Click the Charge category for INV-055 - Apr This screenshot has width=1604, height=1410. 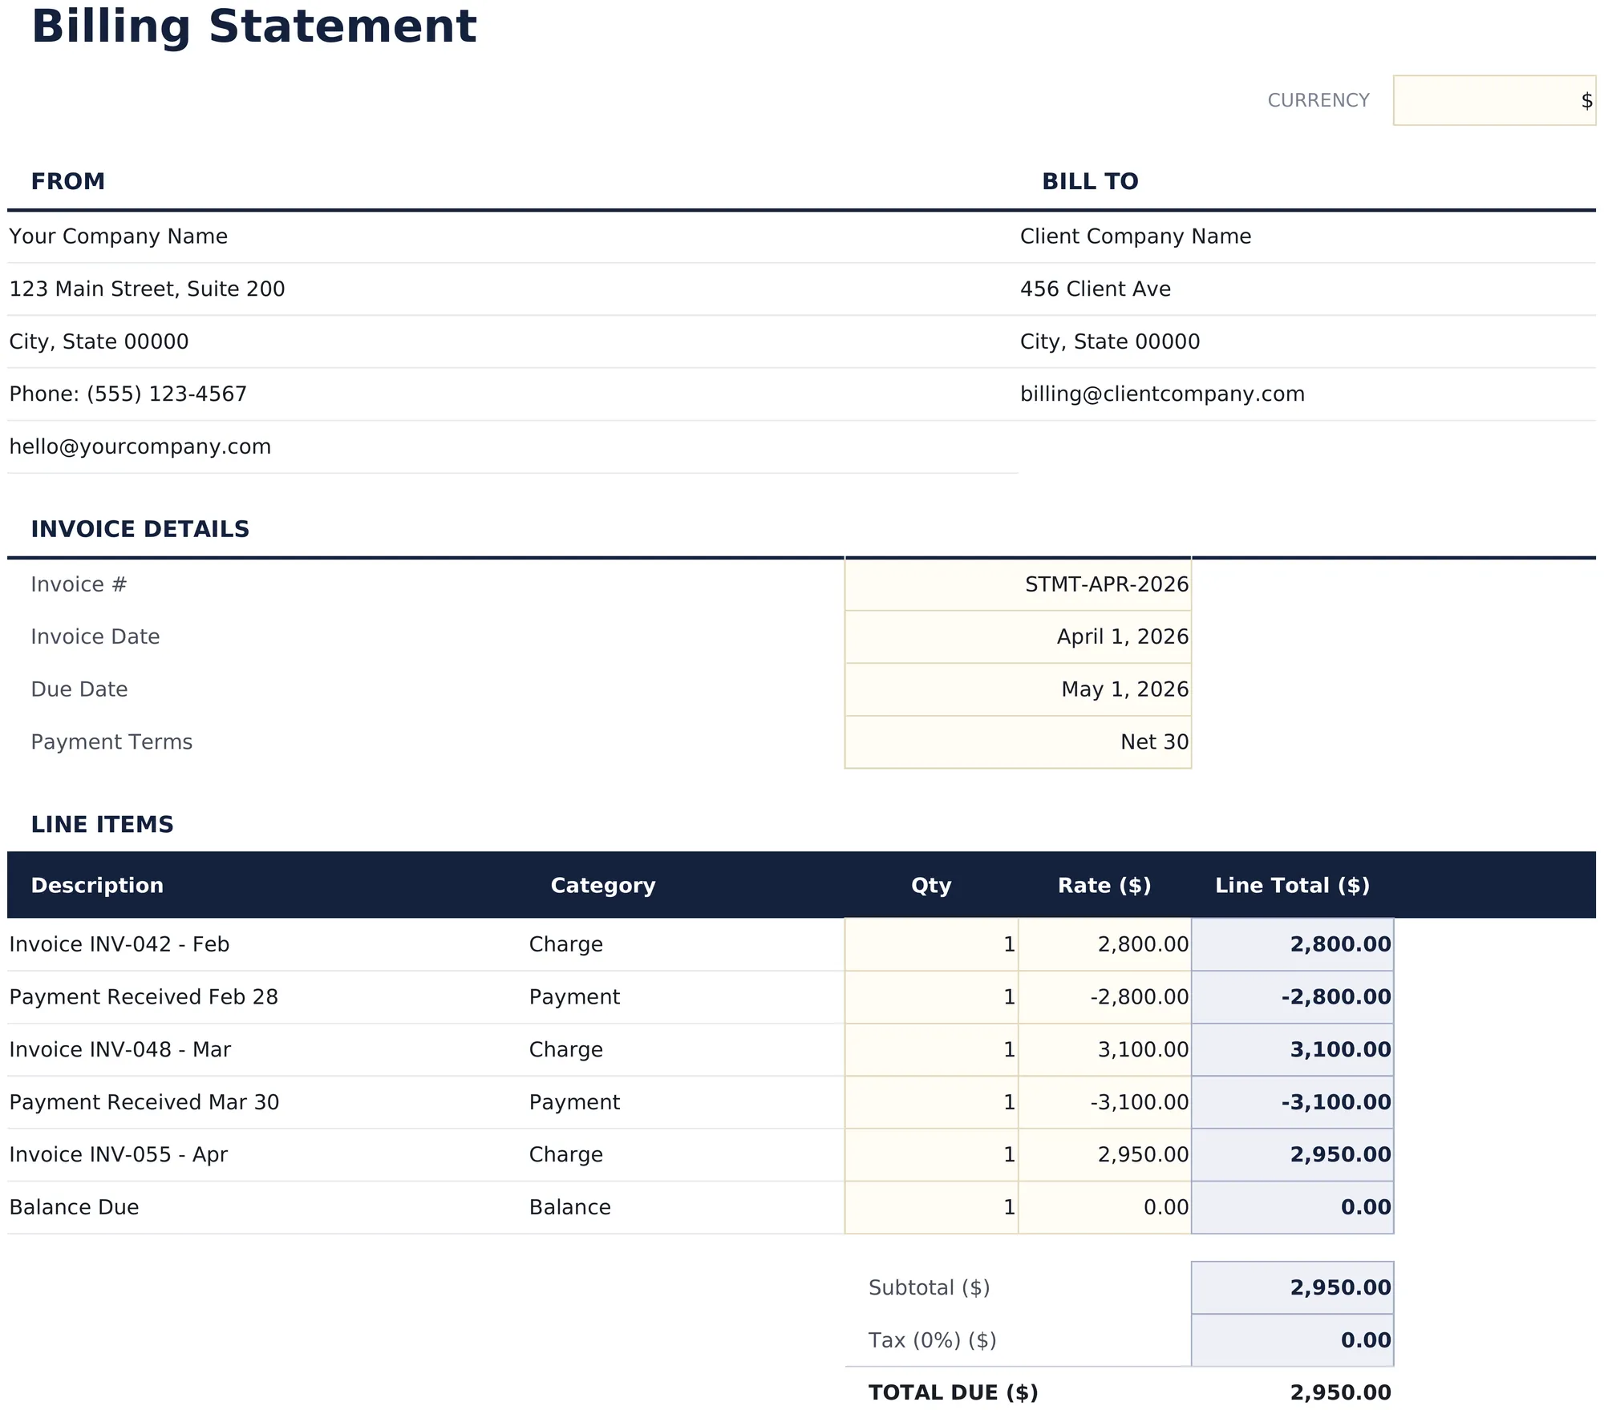(686, 1154)
